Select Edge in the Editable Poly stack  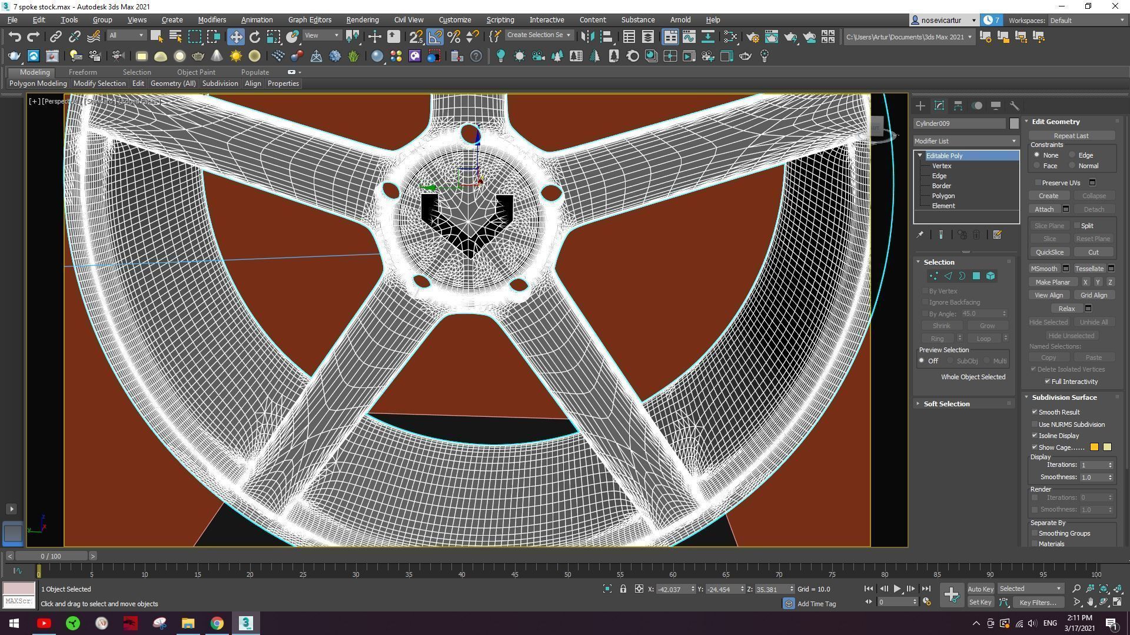tap(939, 175)
